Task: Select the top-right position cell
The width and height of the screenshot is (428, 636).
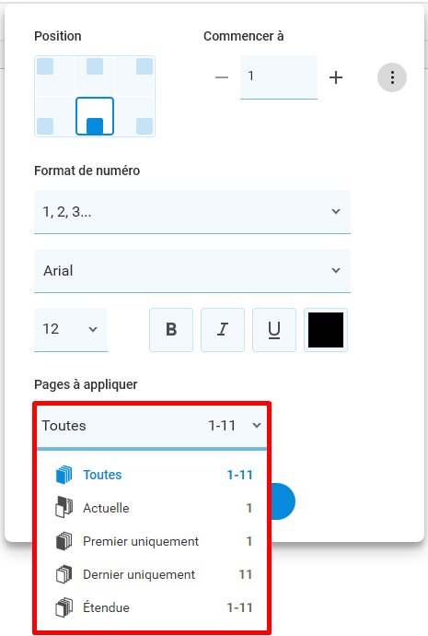Action: (x=134, y=76)
